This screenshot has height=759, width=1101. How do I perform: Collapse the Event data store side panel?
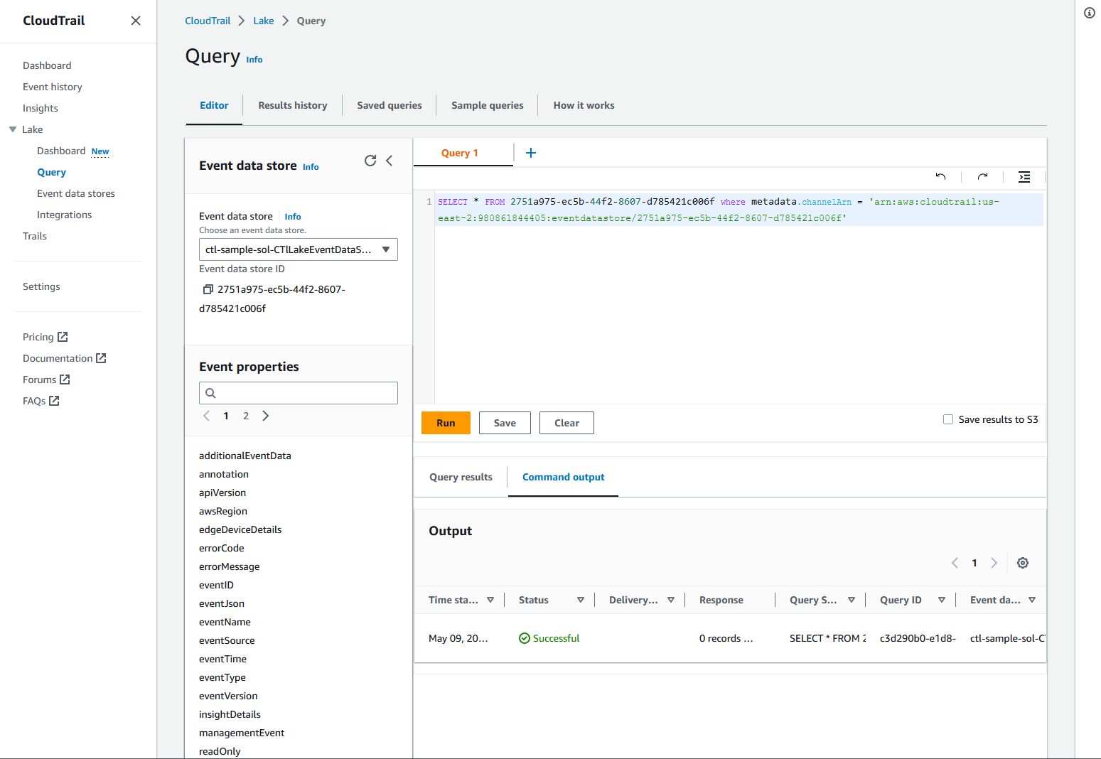point(390,161)
